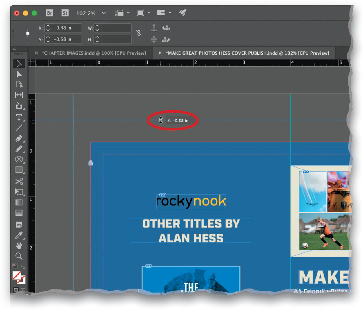Open the zoom level dropdown arrow
The height and width of the screenshot is (310, 363).
point(104,13)
